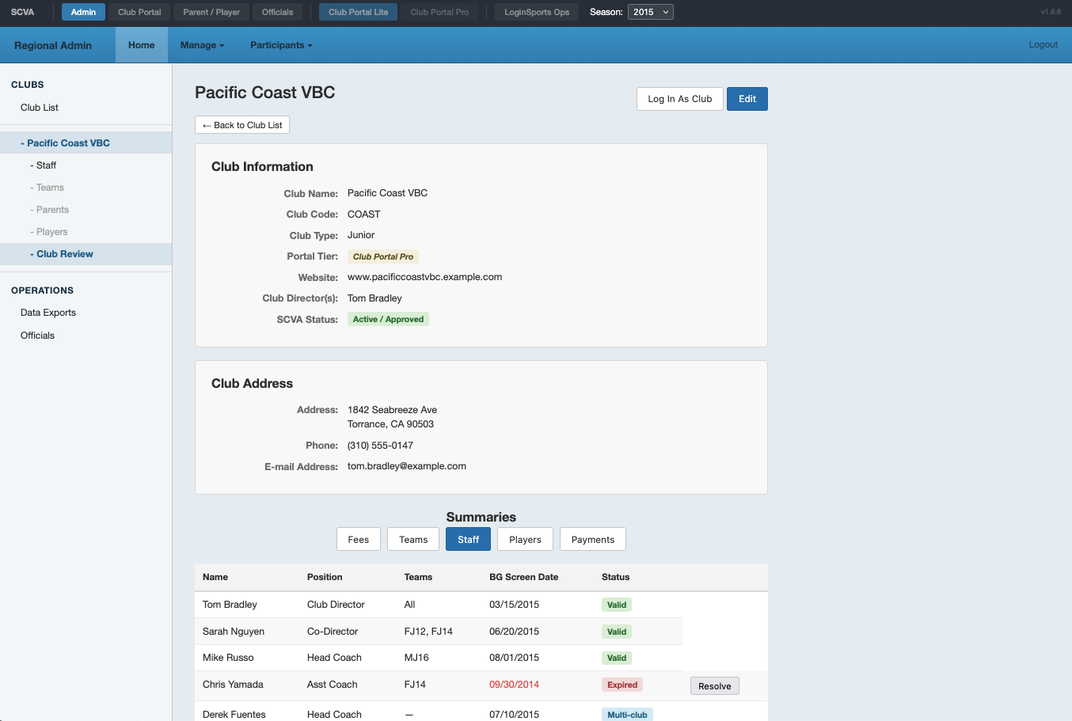The width and height of the screenshot is (1072, 721).
Task: Go to Home in the navbar
Action: point(142,45)
